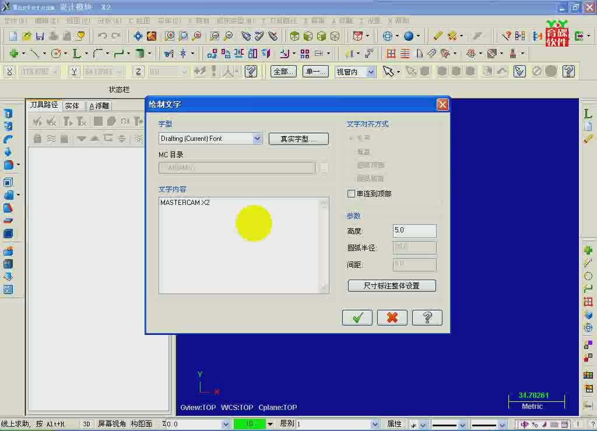Open the 视图(V) menu
Viewport: 597px width, 431px height.
tap(78, 20)
